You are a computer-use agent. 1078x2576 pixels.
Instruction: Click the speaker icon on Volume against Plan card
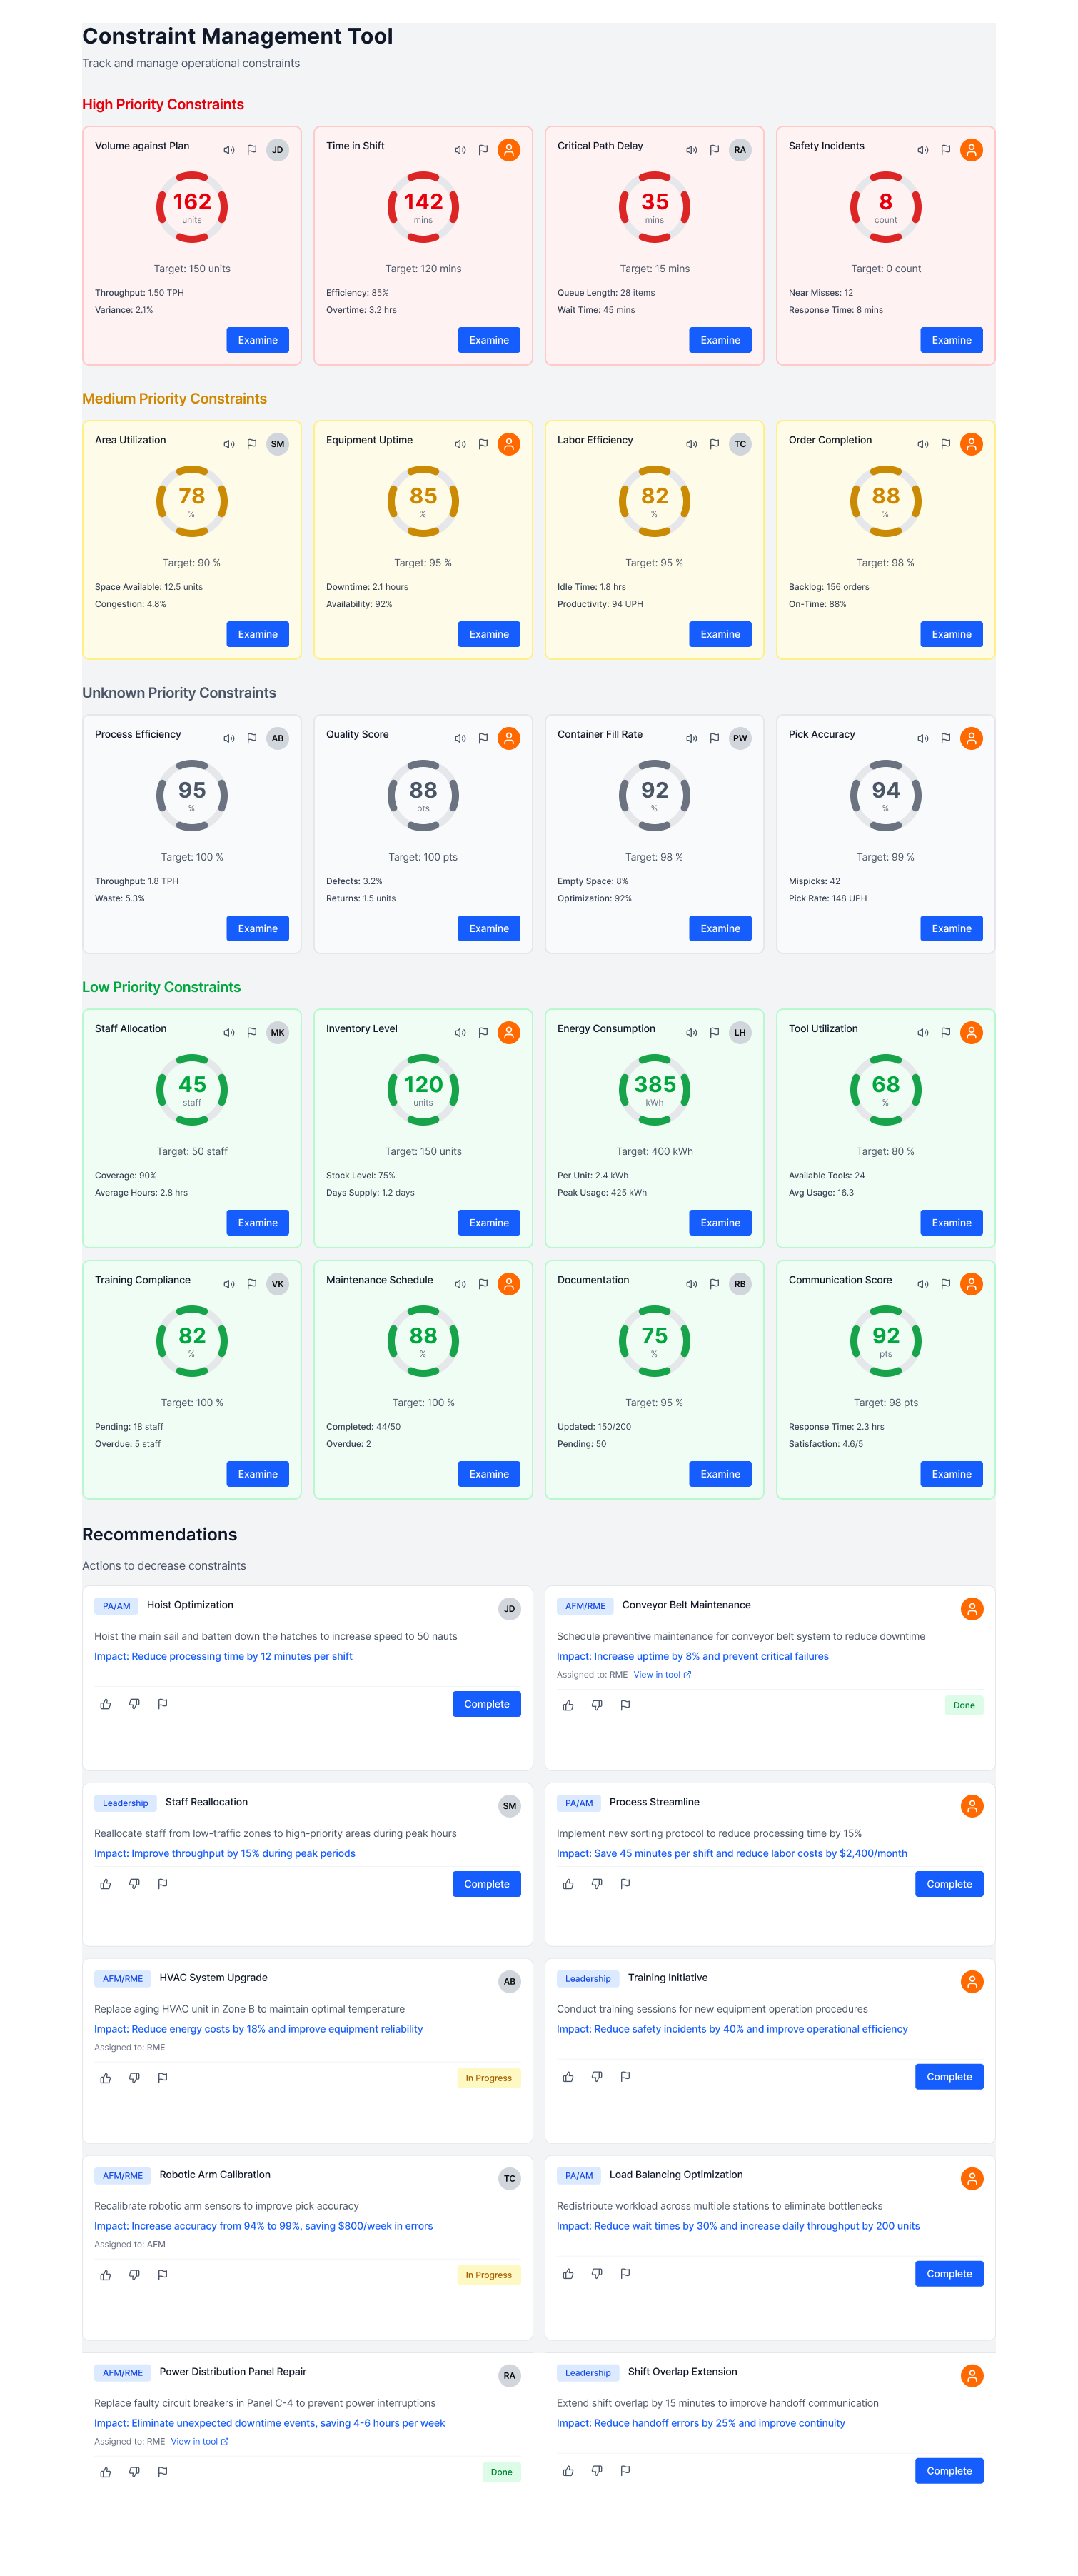229,150
